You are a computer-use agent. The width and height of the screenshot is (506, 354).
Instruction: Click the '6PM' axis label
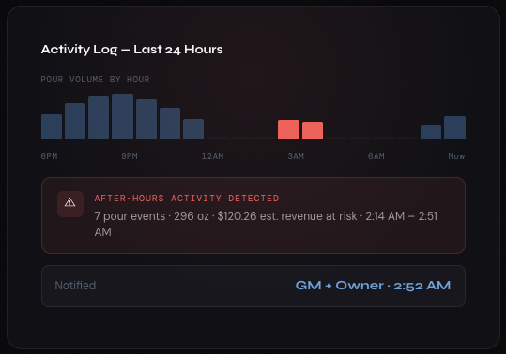tap(49, 156)
